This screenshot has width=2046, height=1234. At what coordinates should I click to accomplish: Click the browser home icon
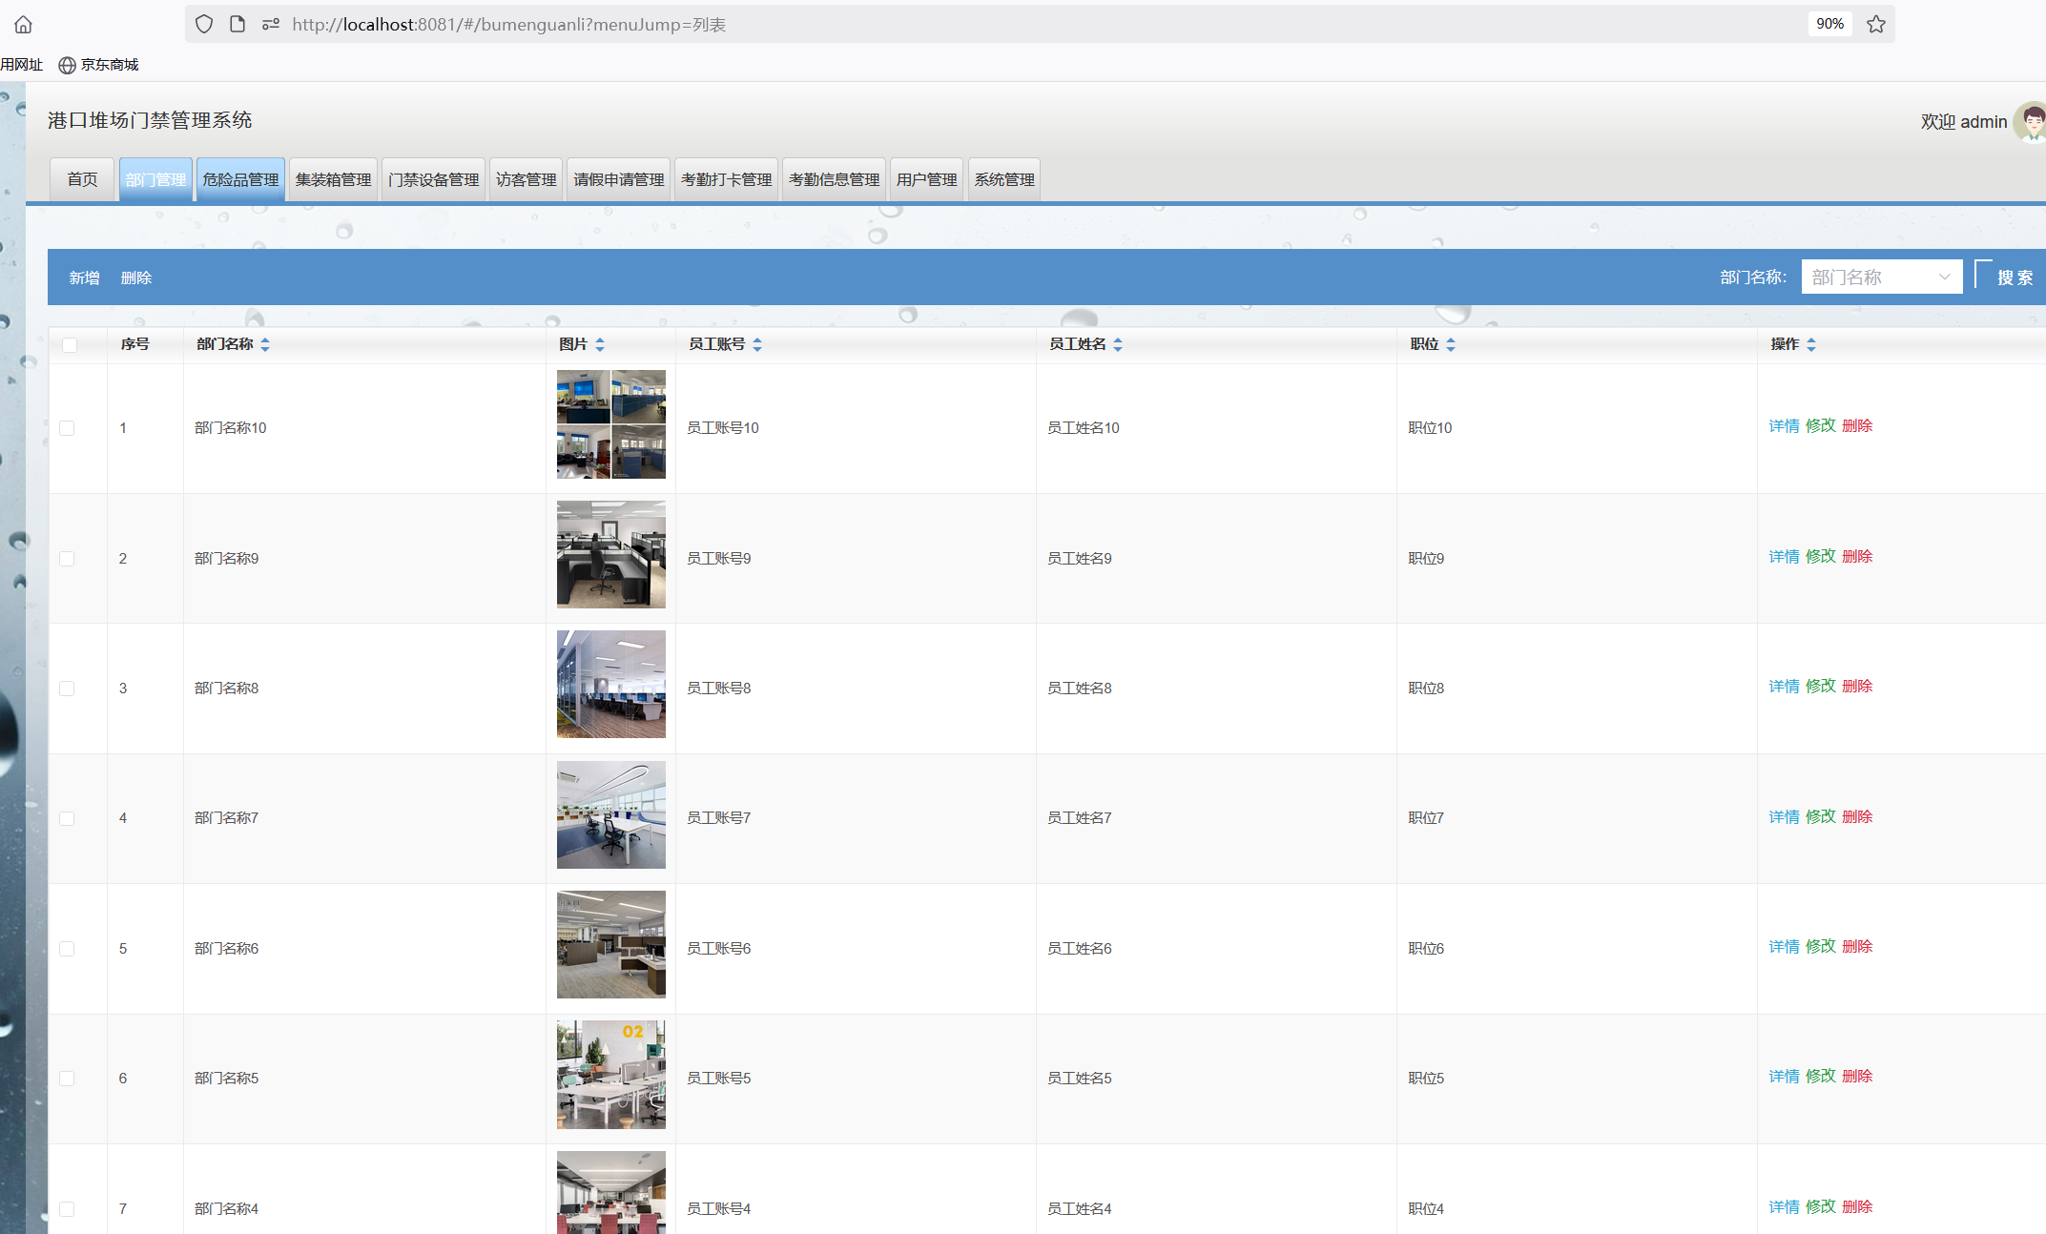click(x=23, y=25)
